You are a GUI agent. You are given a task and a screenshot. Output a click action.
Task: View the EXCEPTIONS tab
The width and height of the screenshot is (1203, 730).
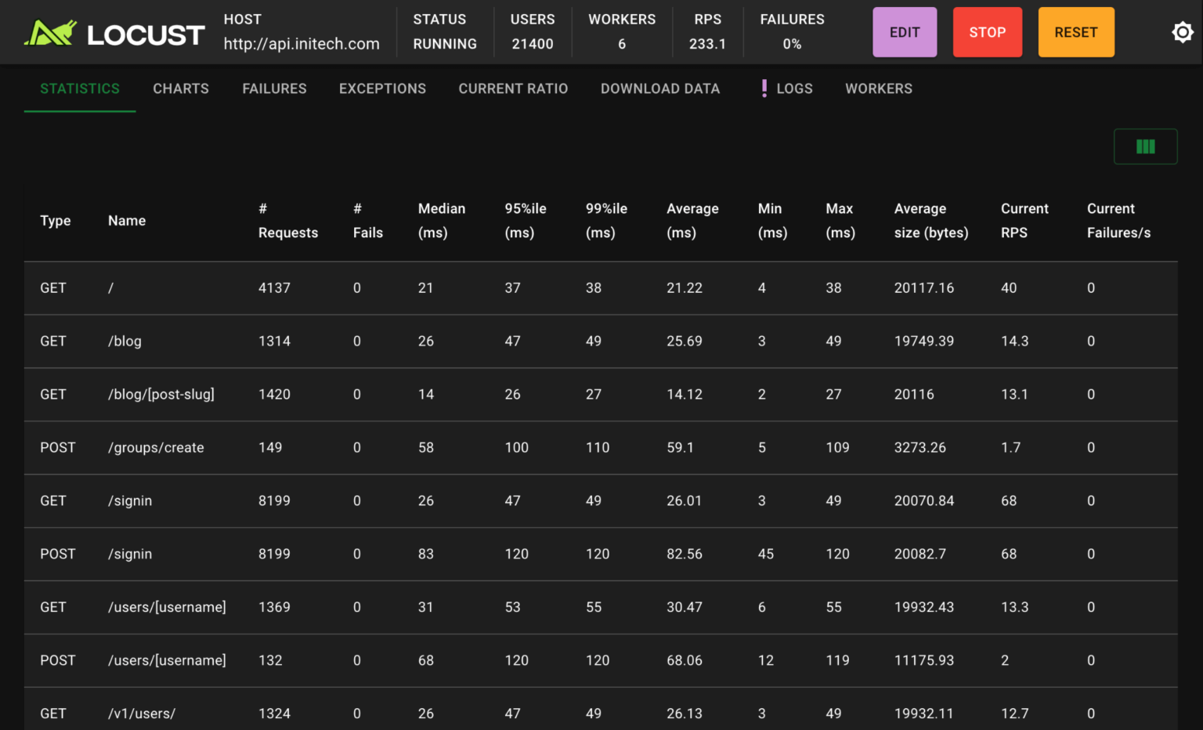pos(382,89)
